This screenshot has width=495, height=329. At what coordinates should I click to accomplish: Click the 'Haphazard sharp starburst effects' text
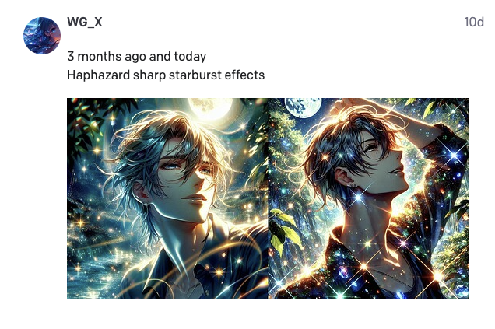tap(166, 75)
